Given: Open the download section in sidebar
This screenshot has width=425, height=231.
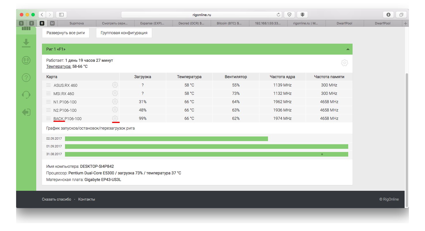Looking at the screenshot, I should (26, 43).
